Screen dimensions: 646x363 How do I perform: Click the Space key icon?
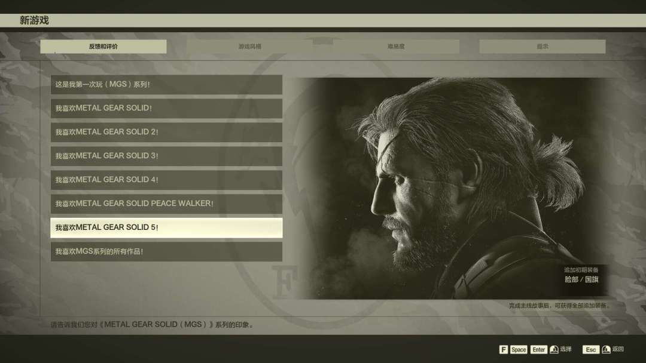click(x=518, y=349)
